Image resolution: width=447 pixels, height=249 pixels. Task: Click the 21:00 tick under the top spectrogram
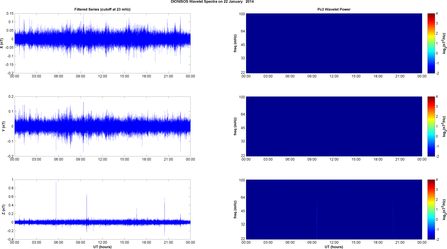coord(400,76)
